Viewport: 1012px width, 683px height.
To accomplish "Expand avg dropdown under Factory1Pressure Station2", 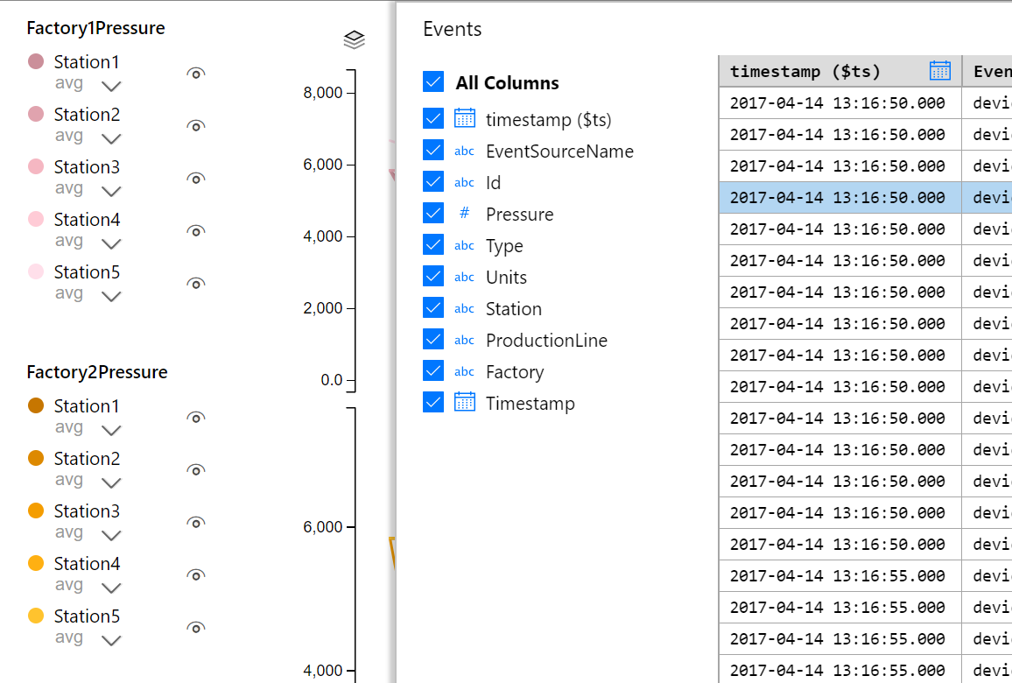I will 111,138.
